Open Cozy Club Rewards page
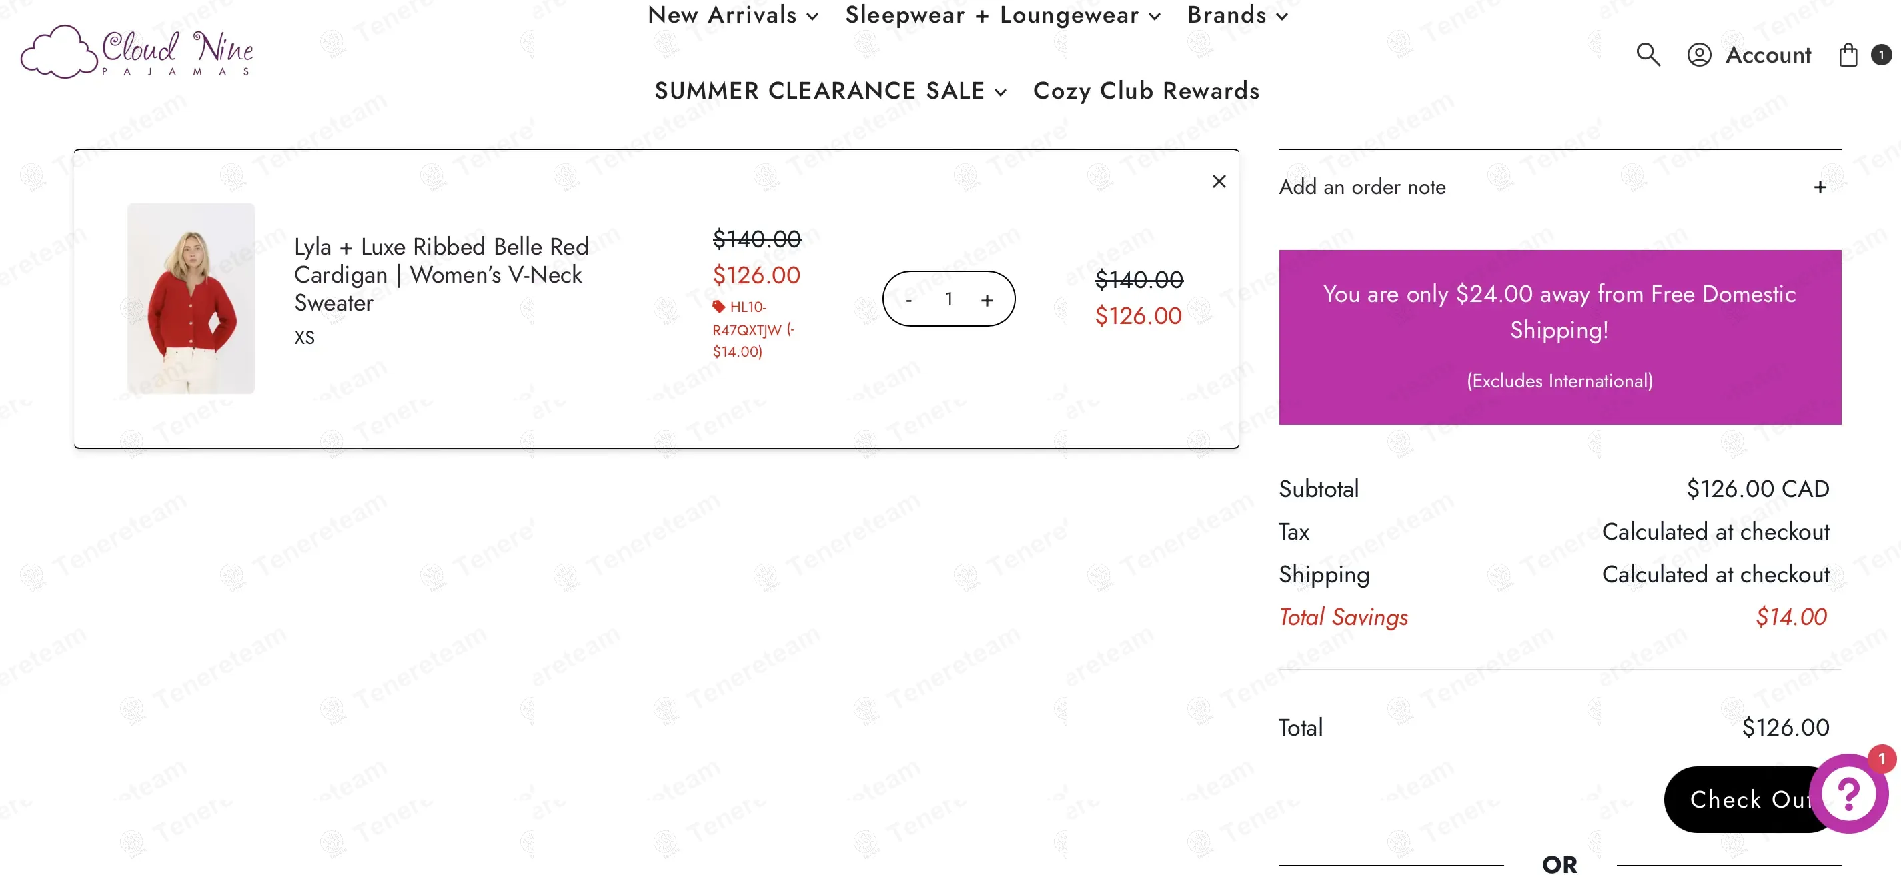 [x=1146, y=91]
